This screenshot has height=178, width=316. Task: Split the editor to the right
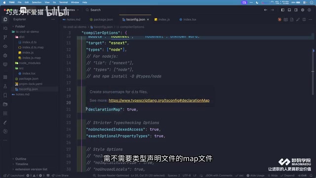[304, 20]
